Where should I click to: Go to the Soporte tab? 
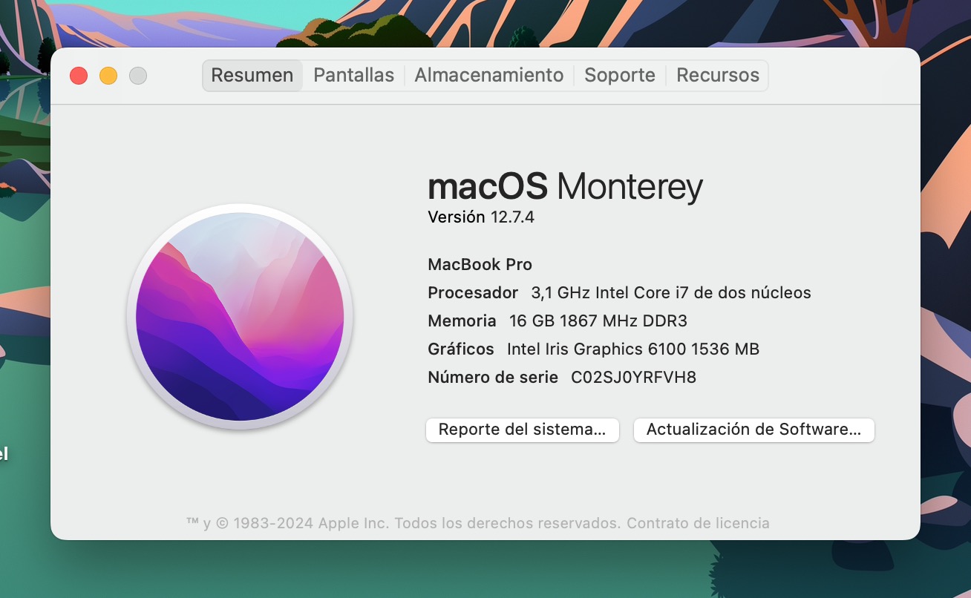click(619, 75)
